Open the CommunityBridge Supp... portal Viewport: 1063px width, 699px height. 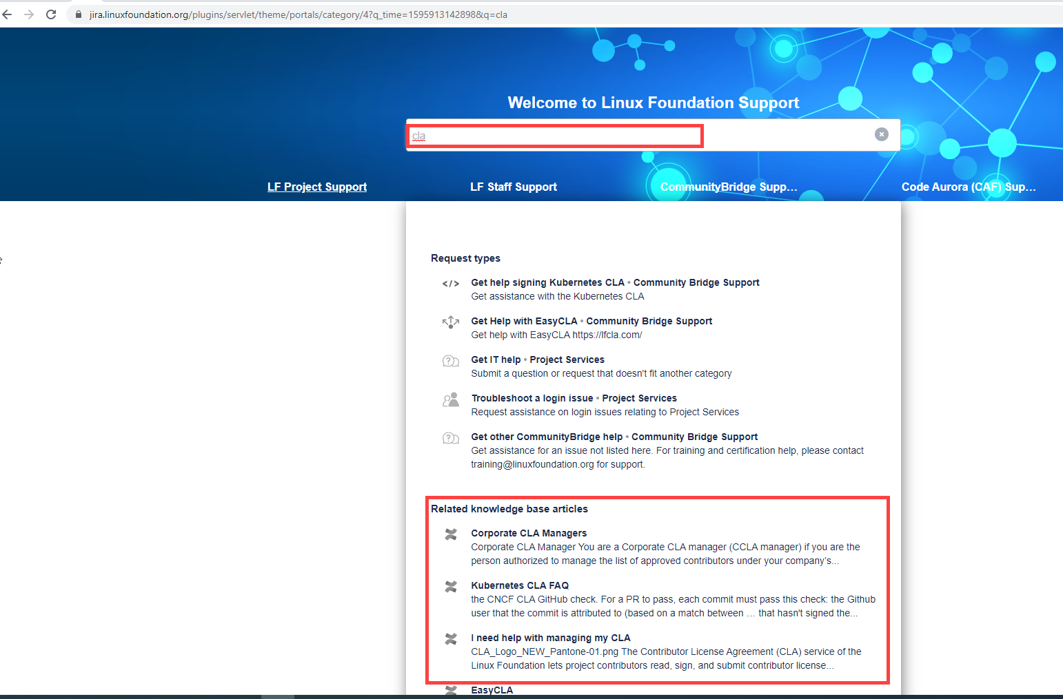click(729, 187)
